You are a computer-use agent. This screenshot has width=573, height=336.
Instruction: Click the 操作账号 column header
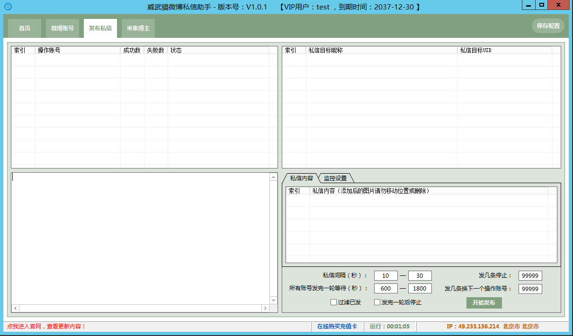click(78, 50)
